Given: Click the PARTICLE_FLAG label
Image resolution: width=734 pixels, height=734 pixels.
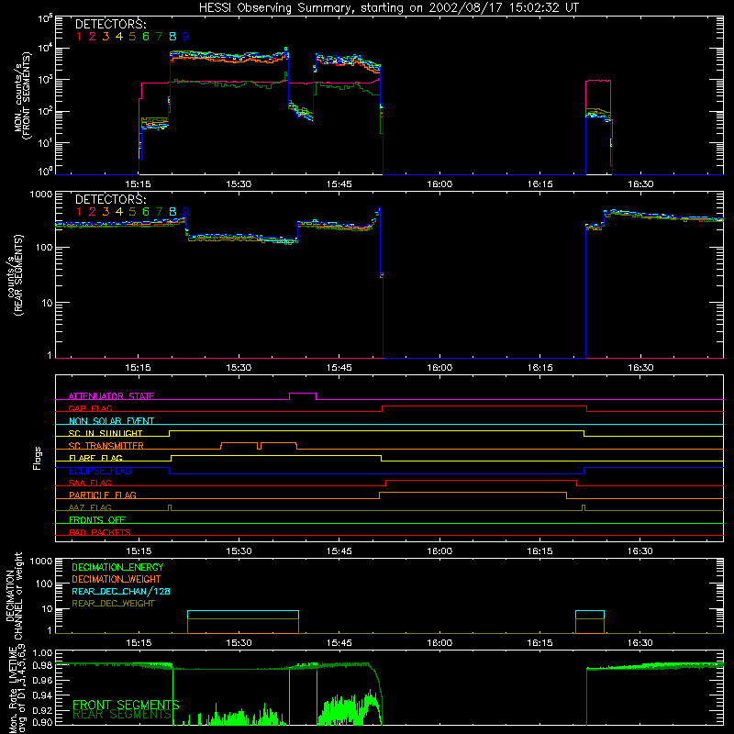Looking at the screenshot, I should [x=103, y=495].
